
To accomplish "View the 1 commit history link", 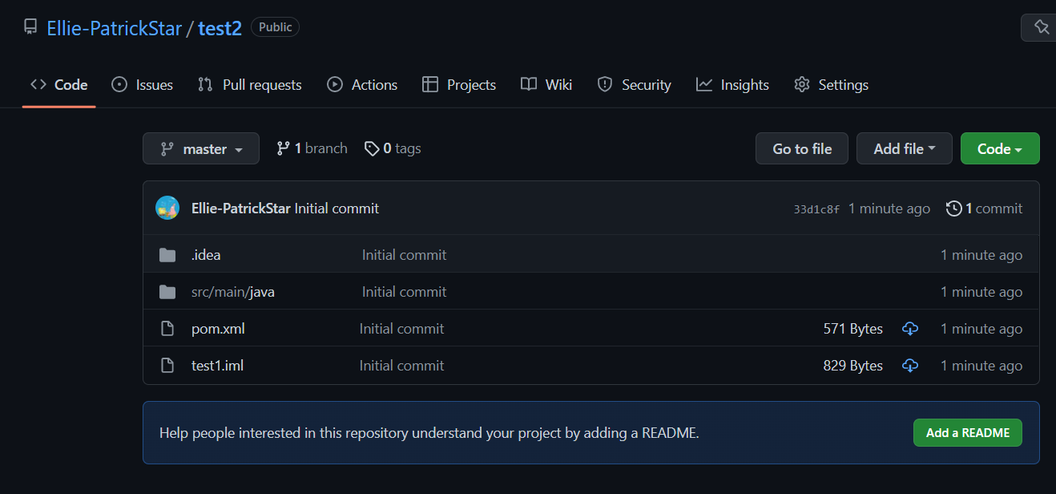I will point(985,209).
